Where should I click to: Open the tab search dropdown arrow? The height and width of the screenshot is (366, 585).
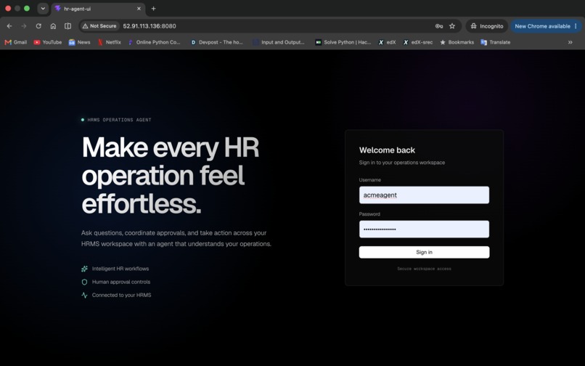43,9
